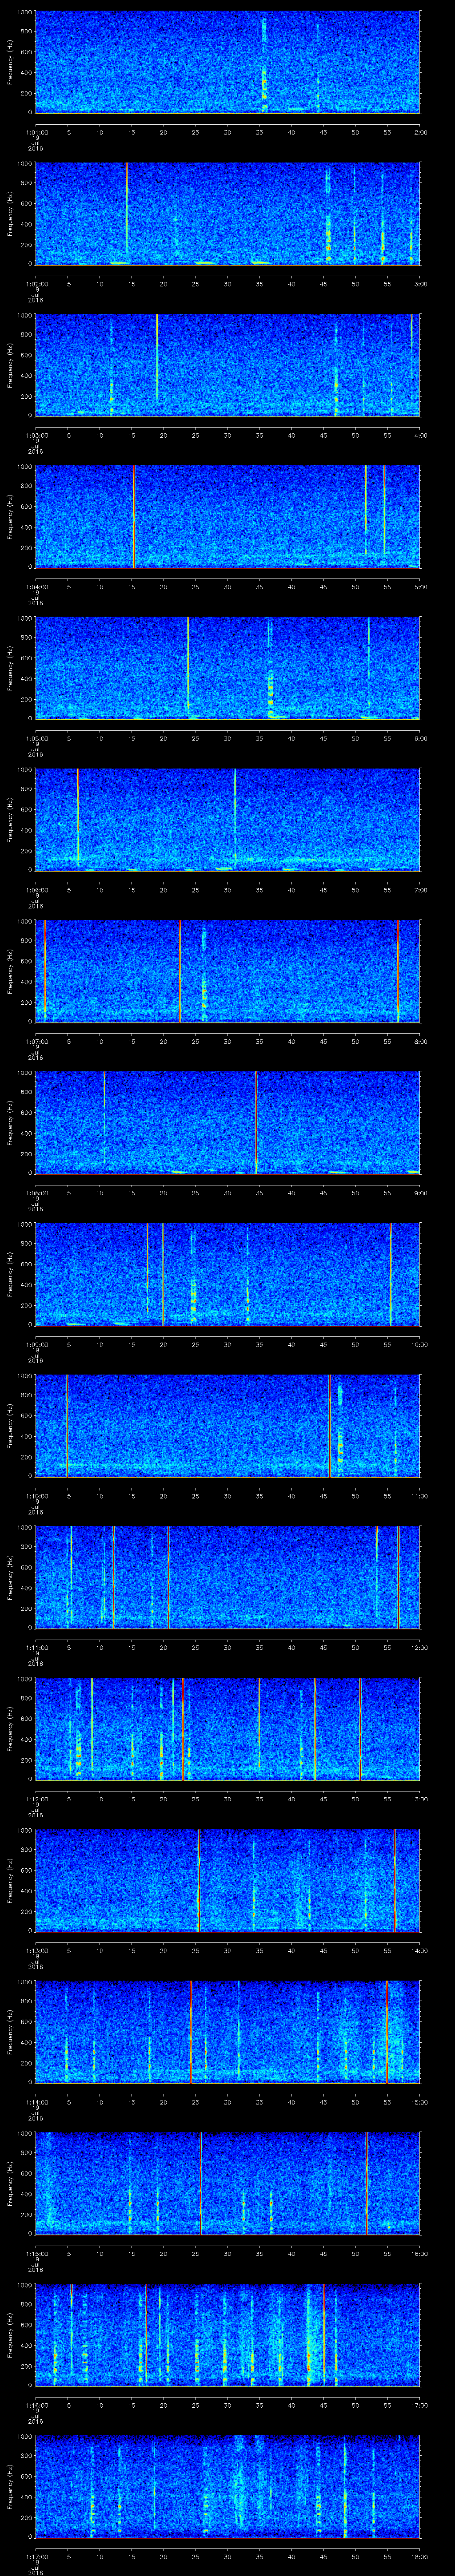This screenshot has width=455, height=2576.
Task: Select the '1:16:00' time label
Action: 36,2405
